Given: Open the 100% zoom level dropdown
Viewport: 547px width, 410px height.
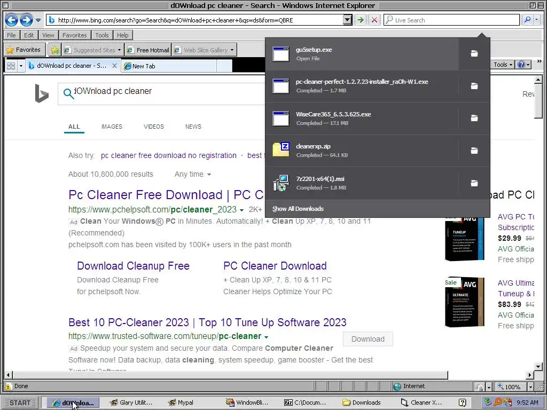Looking at the screenshot, I should click(530, 387).
